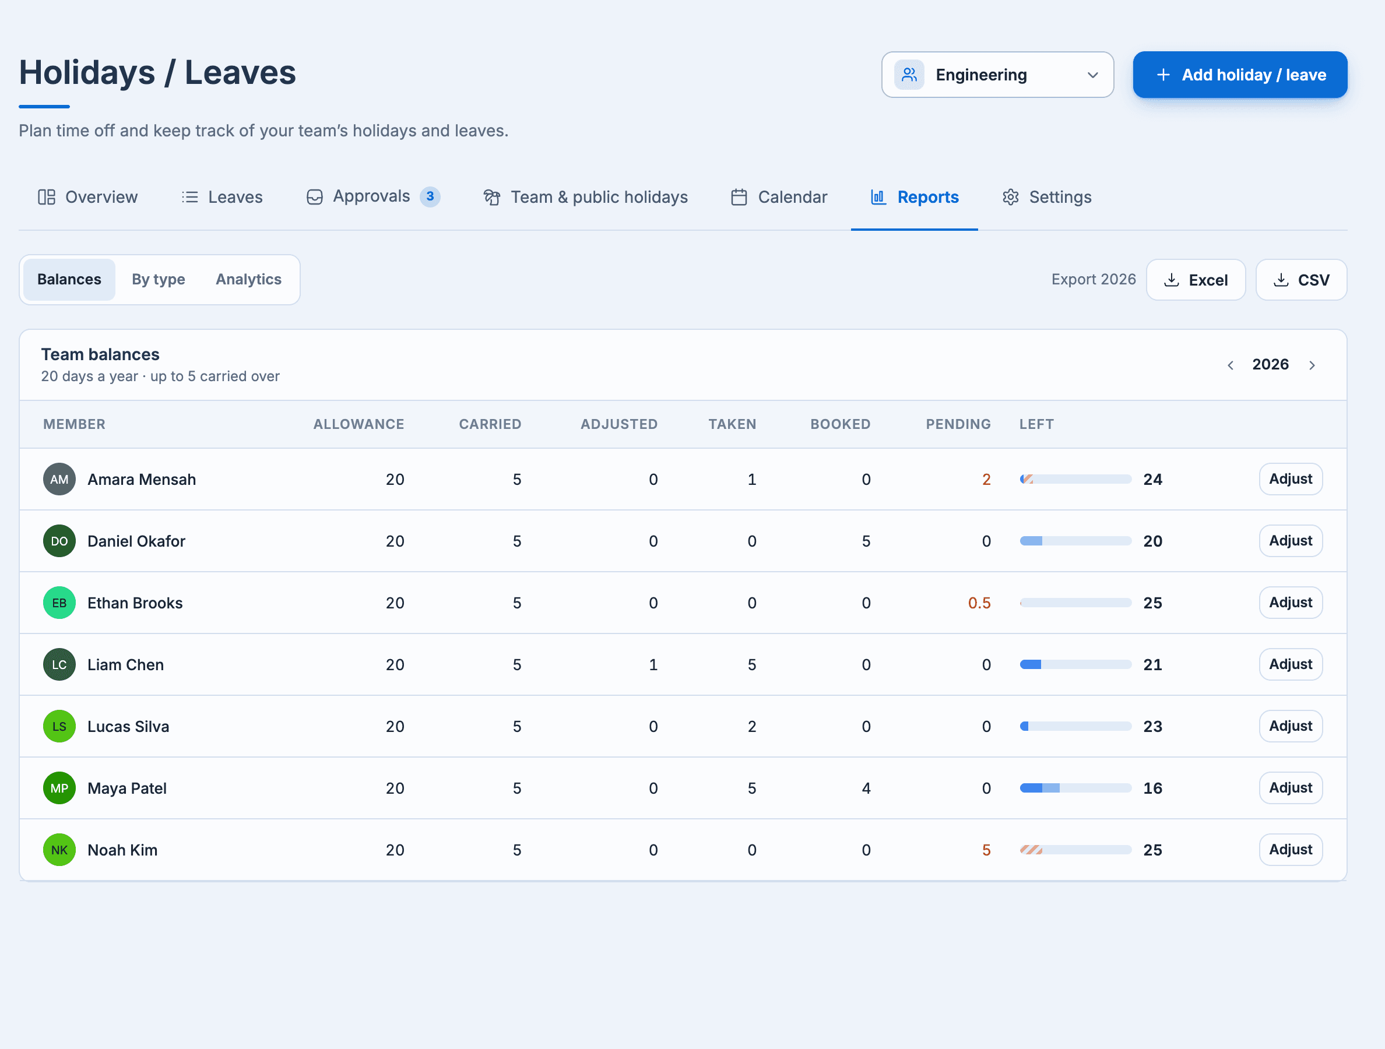1385x1049 pixels.
Task: Click Add holiday / leave button
Action: click(1240, 75)
